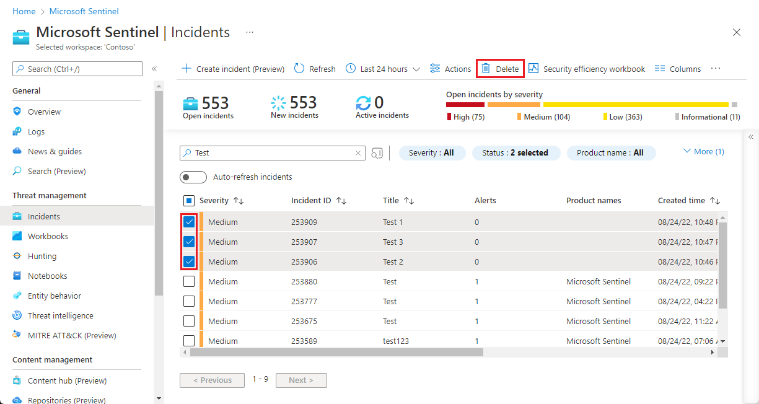Screen dimensions: 759x404
Task: Clear the Test text in the incident search field
Action: [x=358, y=152]
